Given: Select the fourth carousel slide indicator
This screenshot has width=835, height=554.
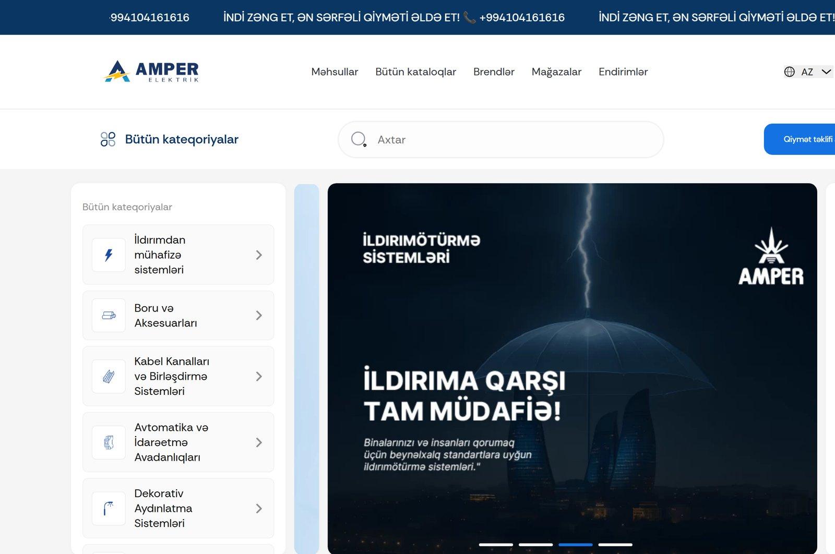Looking at the screenshot, I should pyautogui.click(x=615, y=545).
